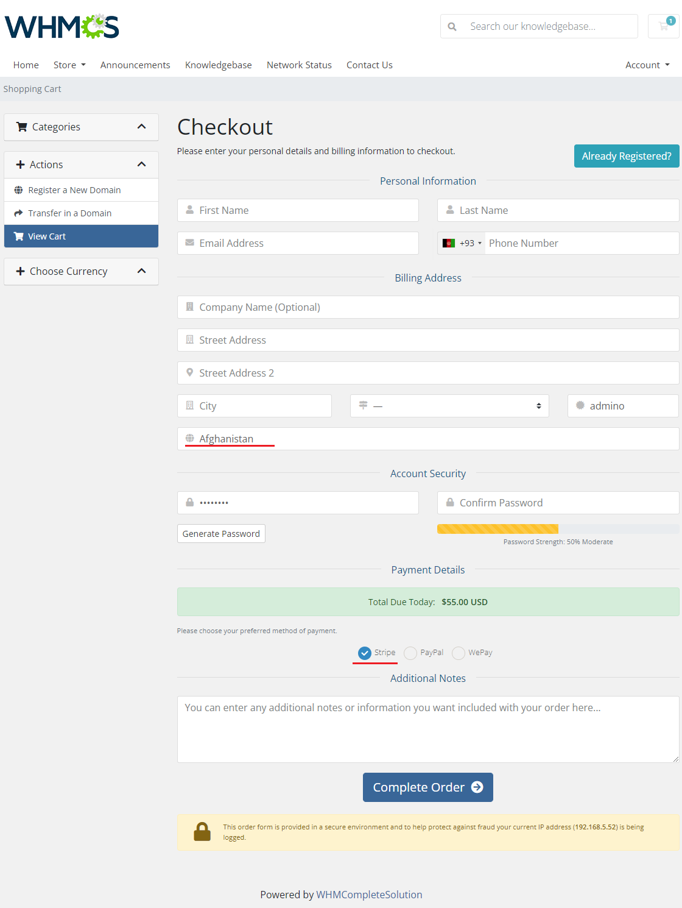
Task: Open Contact Us page
Action: 370,65
